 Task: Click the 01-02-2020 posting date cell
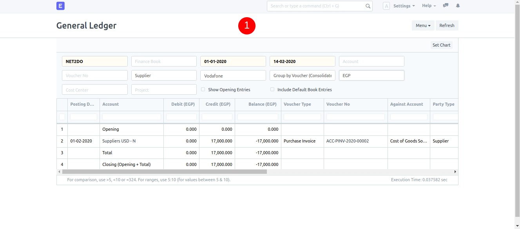pyautogui.click(x=84, y=141)
